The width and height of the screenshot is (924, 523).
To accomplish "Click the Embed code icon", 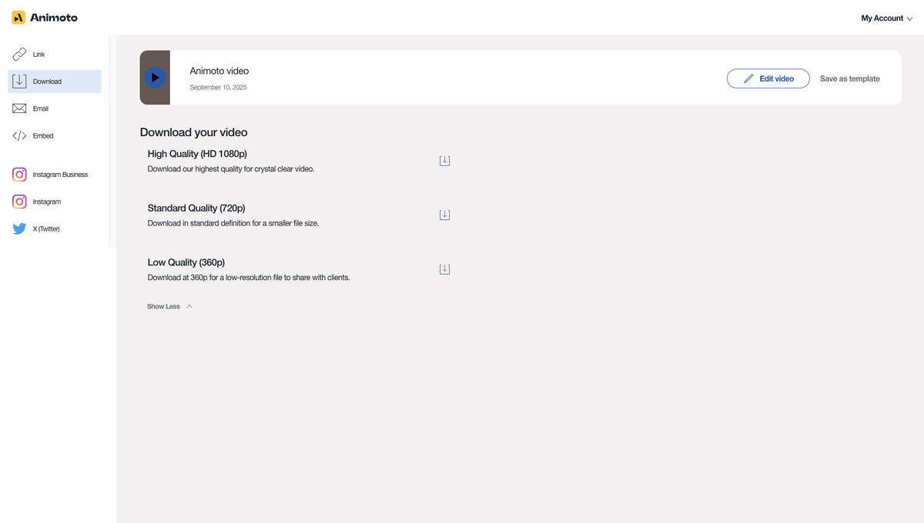I will [18, 135].
